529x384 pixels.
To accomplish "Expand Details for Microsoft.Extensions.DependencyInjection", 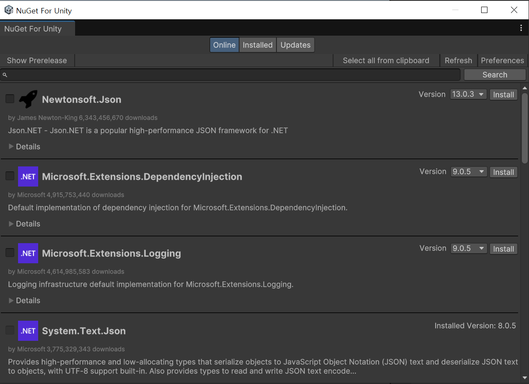I will click(x=24, y=224).
